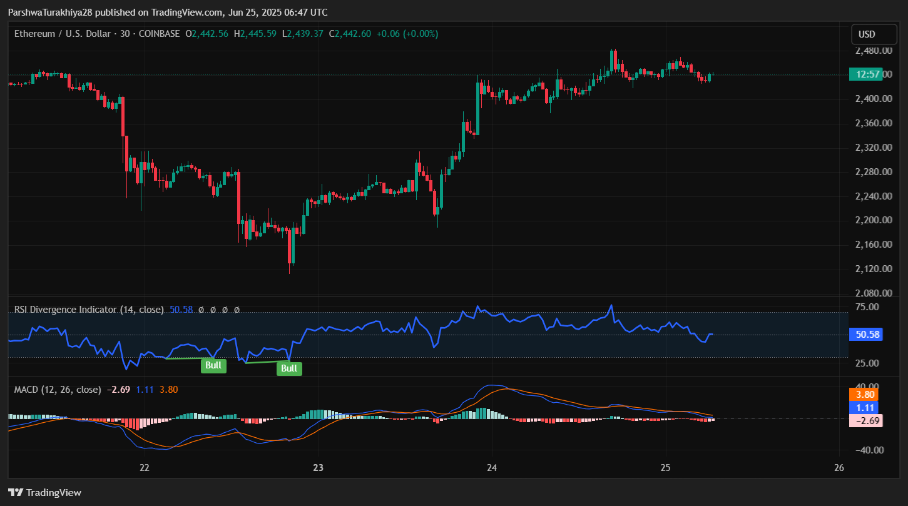This screenshot has width=908, height=506.
Task: Click the 2,400.00 price axis label
Action: [x=869, y=99]
